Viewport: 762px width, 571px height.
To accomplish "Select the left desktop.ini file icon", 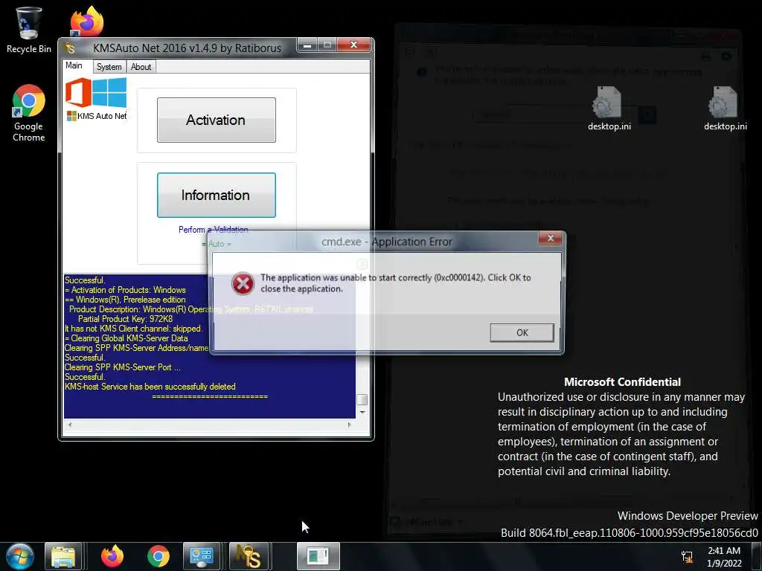I will [x=609, y=109].
